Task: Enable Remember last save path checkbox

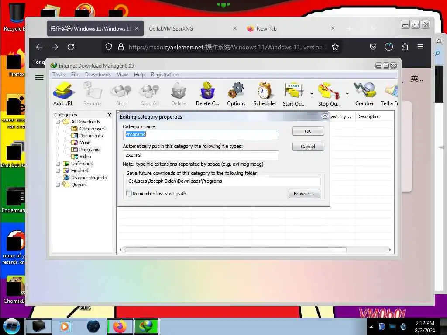Action: tap(129, 194)
